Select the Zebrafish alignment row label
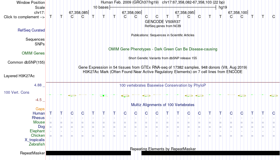 pos(37,144)
